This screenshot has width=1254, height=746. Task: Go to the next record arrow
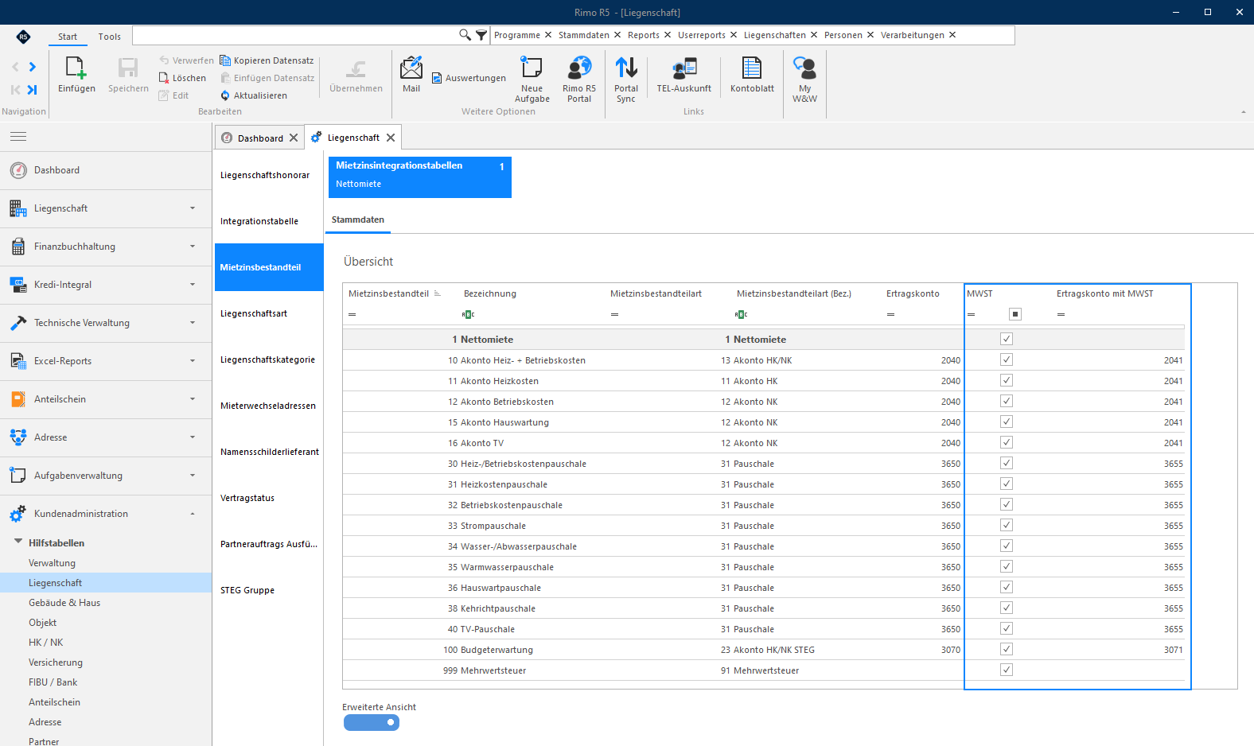[33, 67]
